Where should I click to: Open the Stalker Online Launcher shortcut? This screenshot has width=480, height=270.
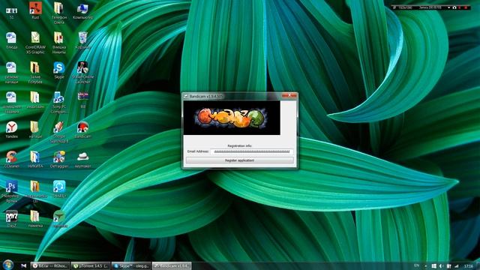(82, 73)
